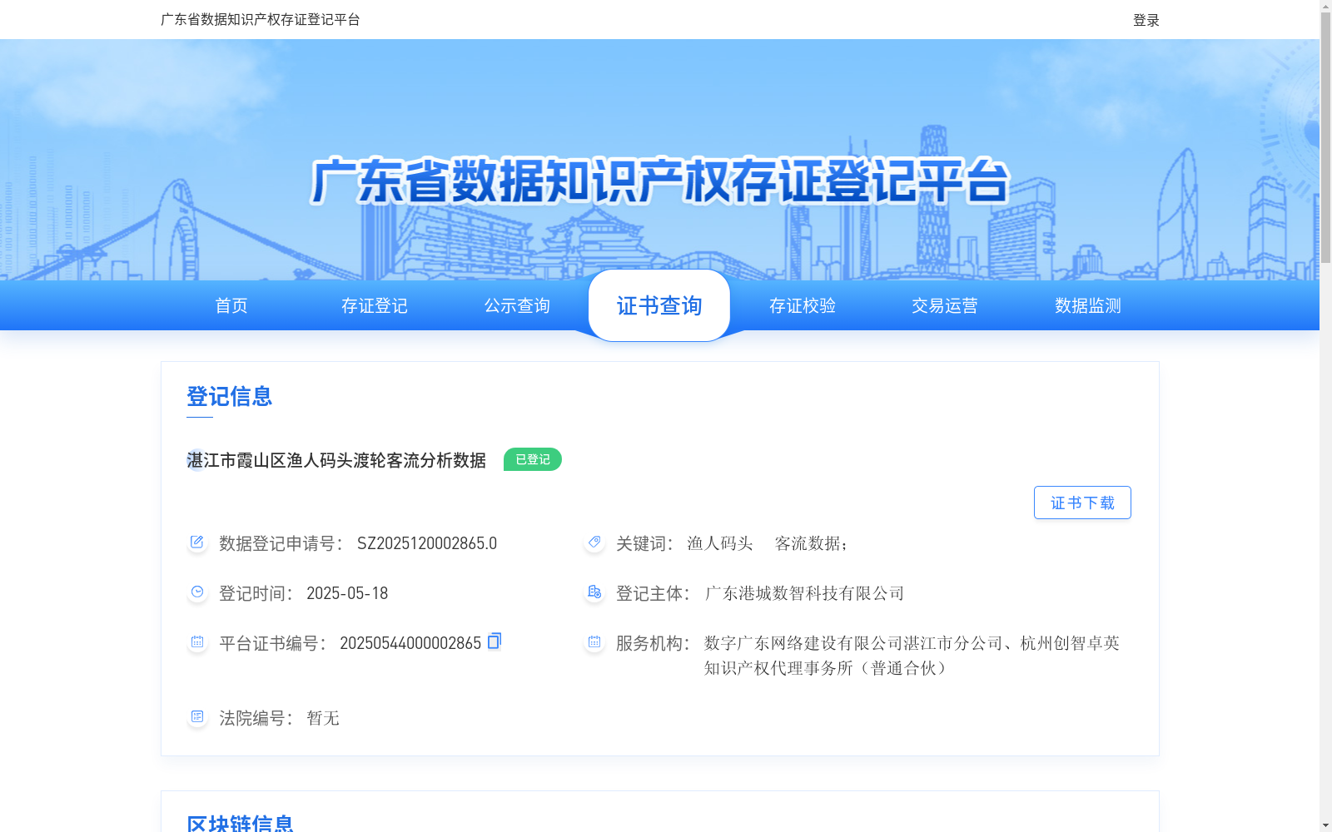Click the green 已登记 status badge
The width and height of the screenshot is (1332, 832).
coord(533,459)
